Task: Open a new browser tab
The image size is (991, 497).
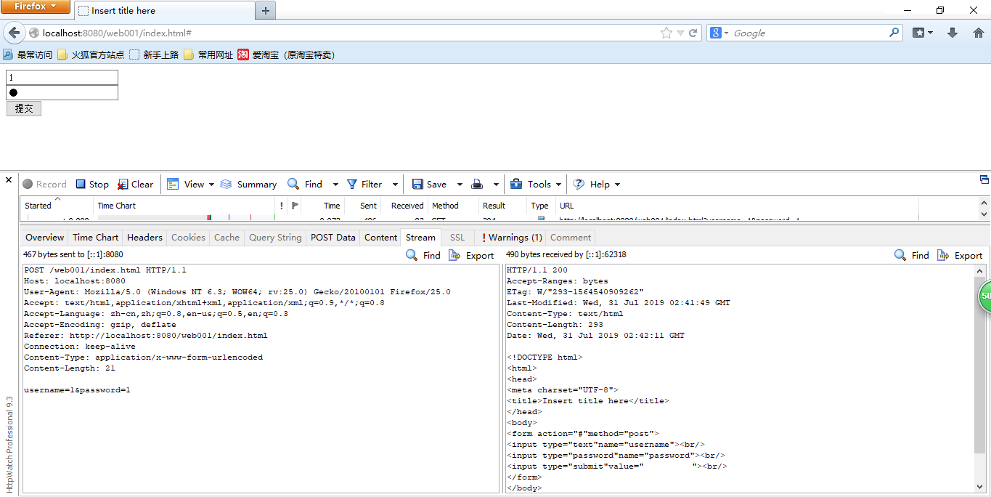Action: [266, 11]
